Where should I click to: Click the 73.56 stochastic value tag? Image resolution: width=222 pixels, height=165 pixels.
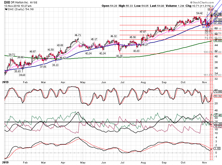(218, 92)
